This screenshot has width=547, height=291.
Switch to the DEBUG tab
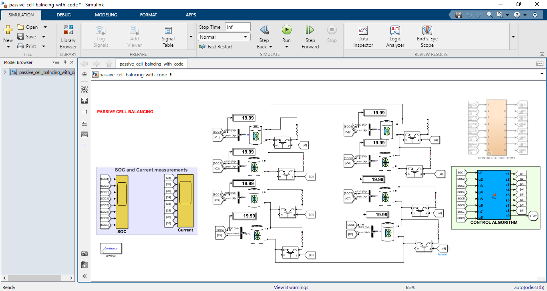[63, 15]
